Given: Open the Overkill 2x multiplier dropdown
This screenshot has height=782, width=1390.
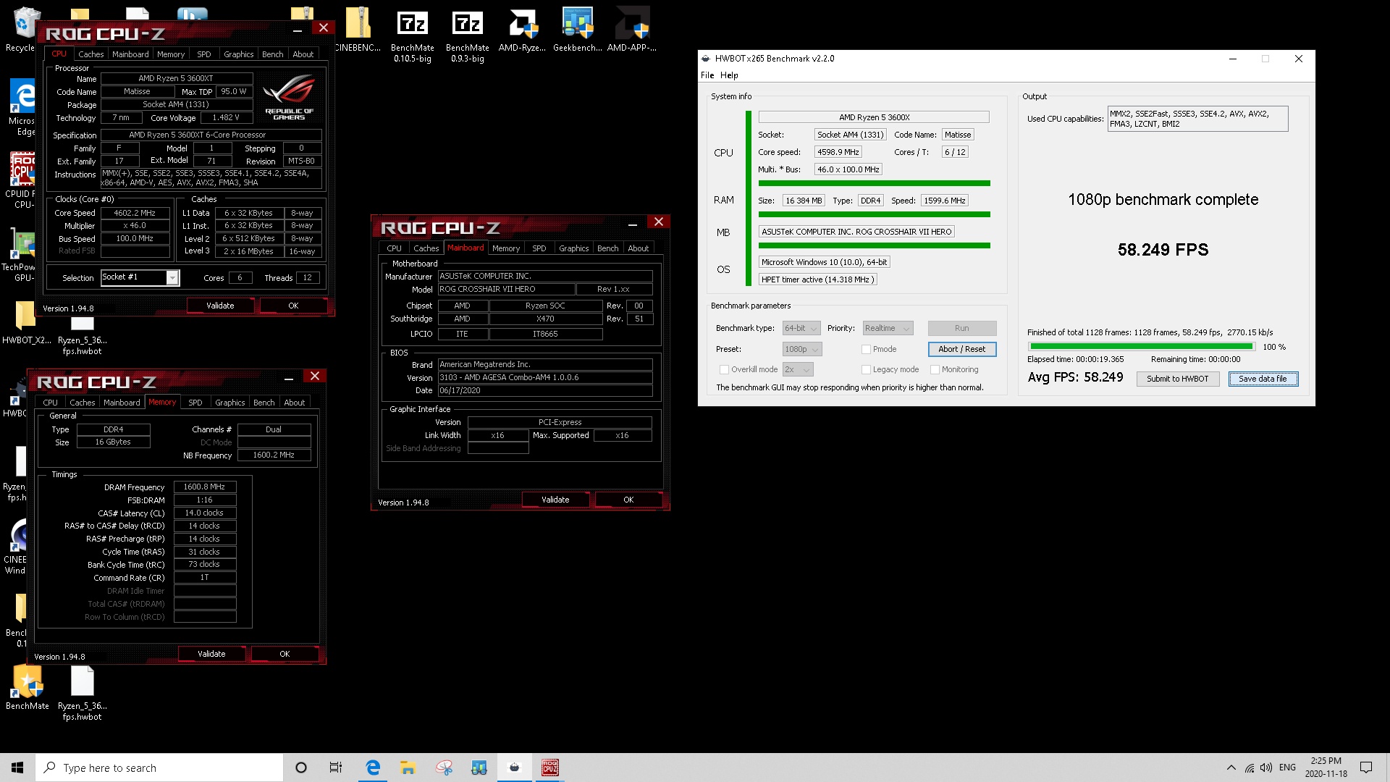Looking at the screenshot, I should click(x=798, y=369).
